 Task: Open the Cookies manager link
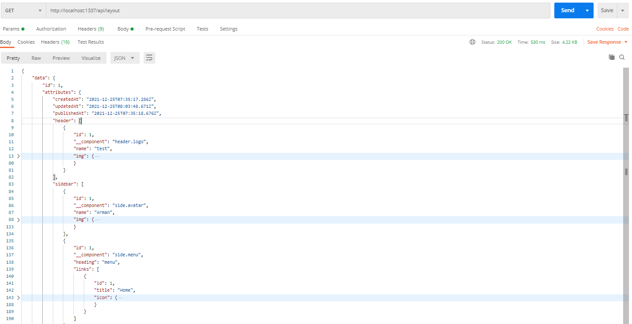point(605,29)
